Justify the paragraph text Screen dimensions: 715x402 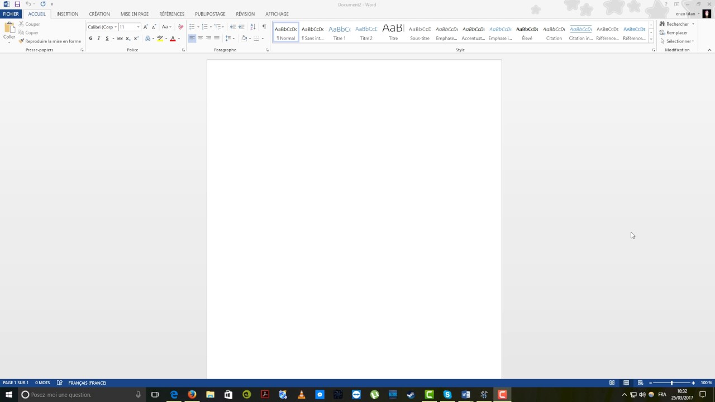[x=216, y=38]
